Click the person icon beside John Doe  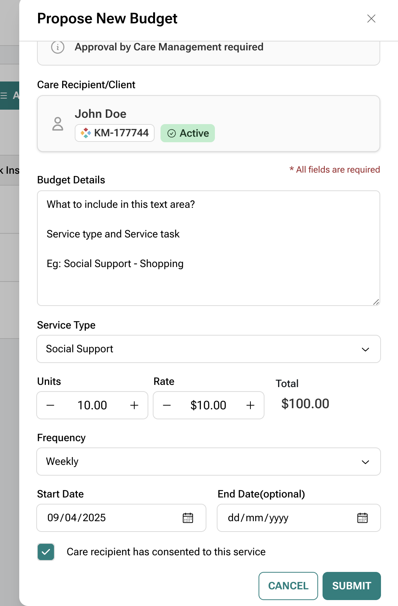(58, 124)
